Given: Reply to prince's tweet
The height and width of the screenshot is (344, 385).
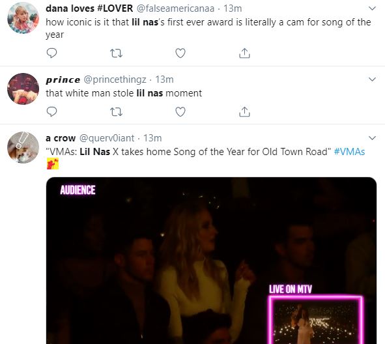Looking at the screenshot, I should pos(51,111).
